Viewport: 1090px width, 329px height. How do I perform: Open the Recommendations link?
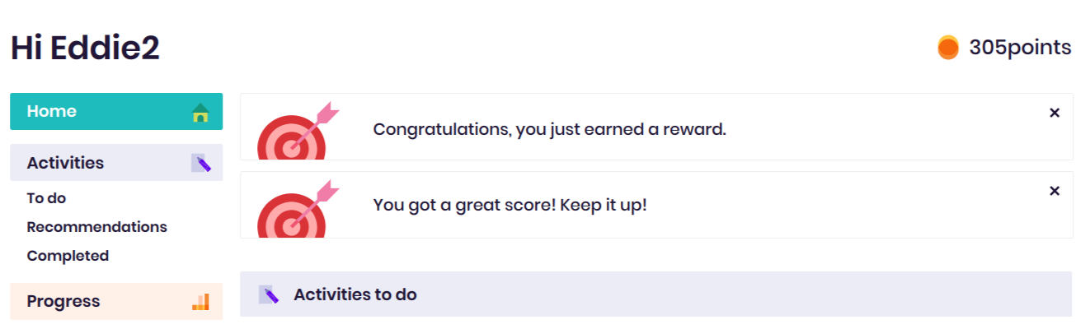96,227
